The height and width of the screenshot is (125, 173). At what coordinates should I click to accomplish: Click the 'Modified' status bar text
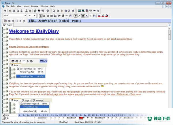(x=63, y=122)
